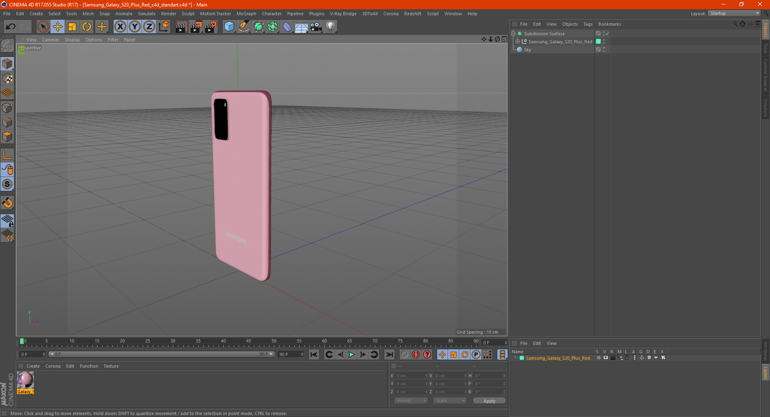Image resolution: width=770 pixels, height=417 pixels.
Task: Click the X position input field
Action: 412,376
